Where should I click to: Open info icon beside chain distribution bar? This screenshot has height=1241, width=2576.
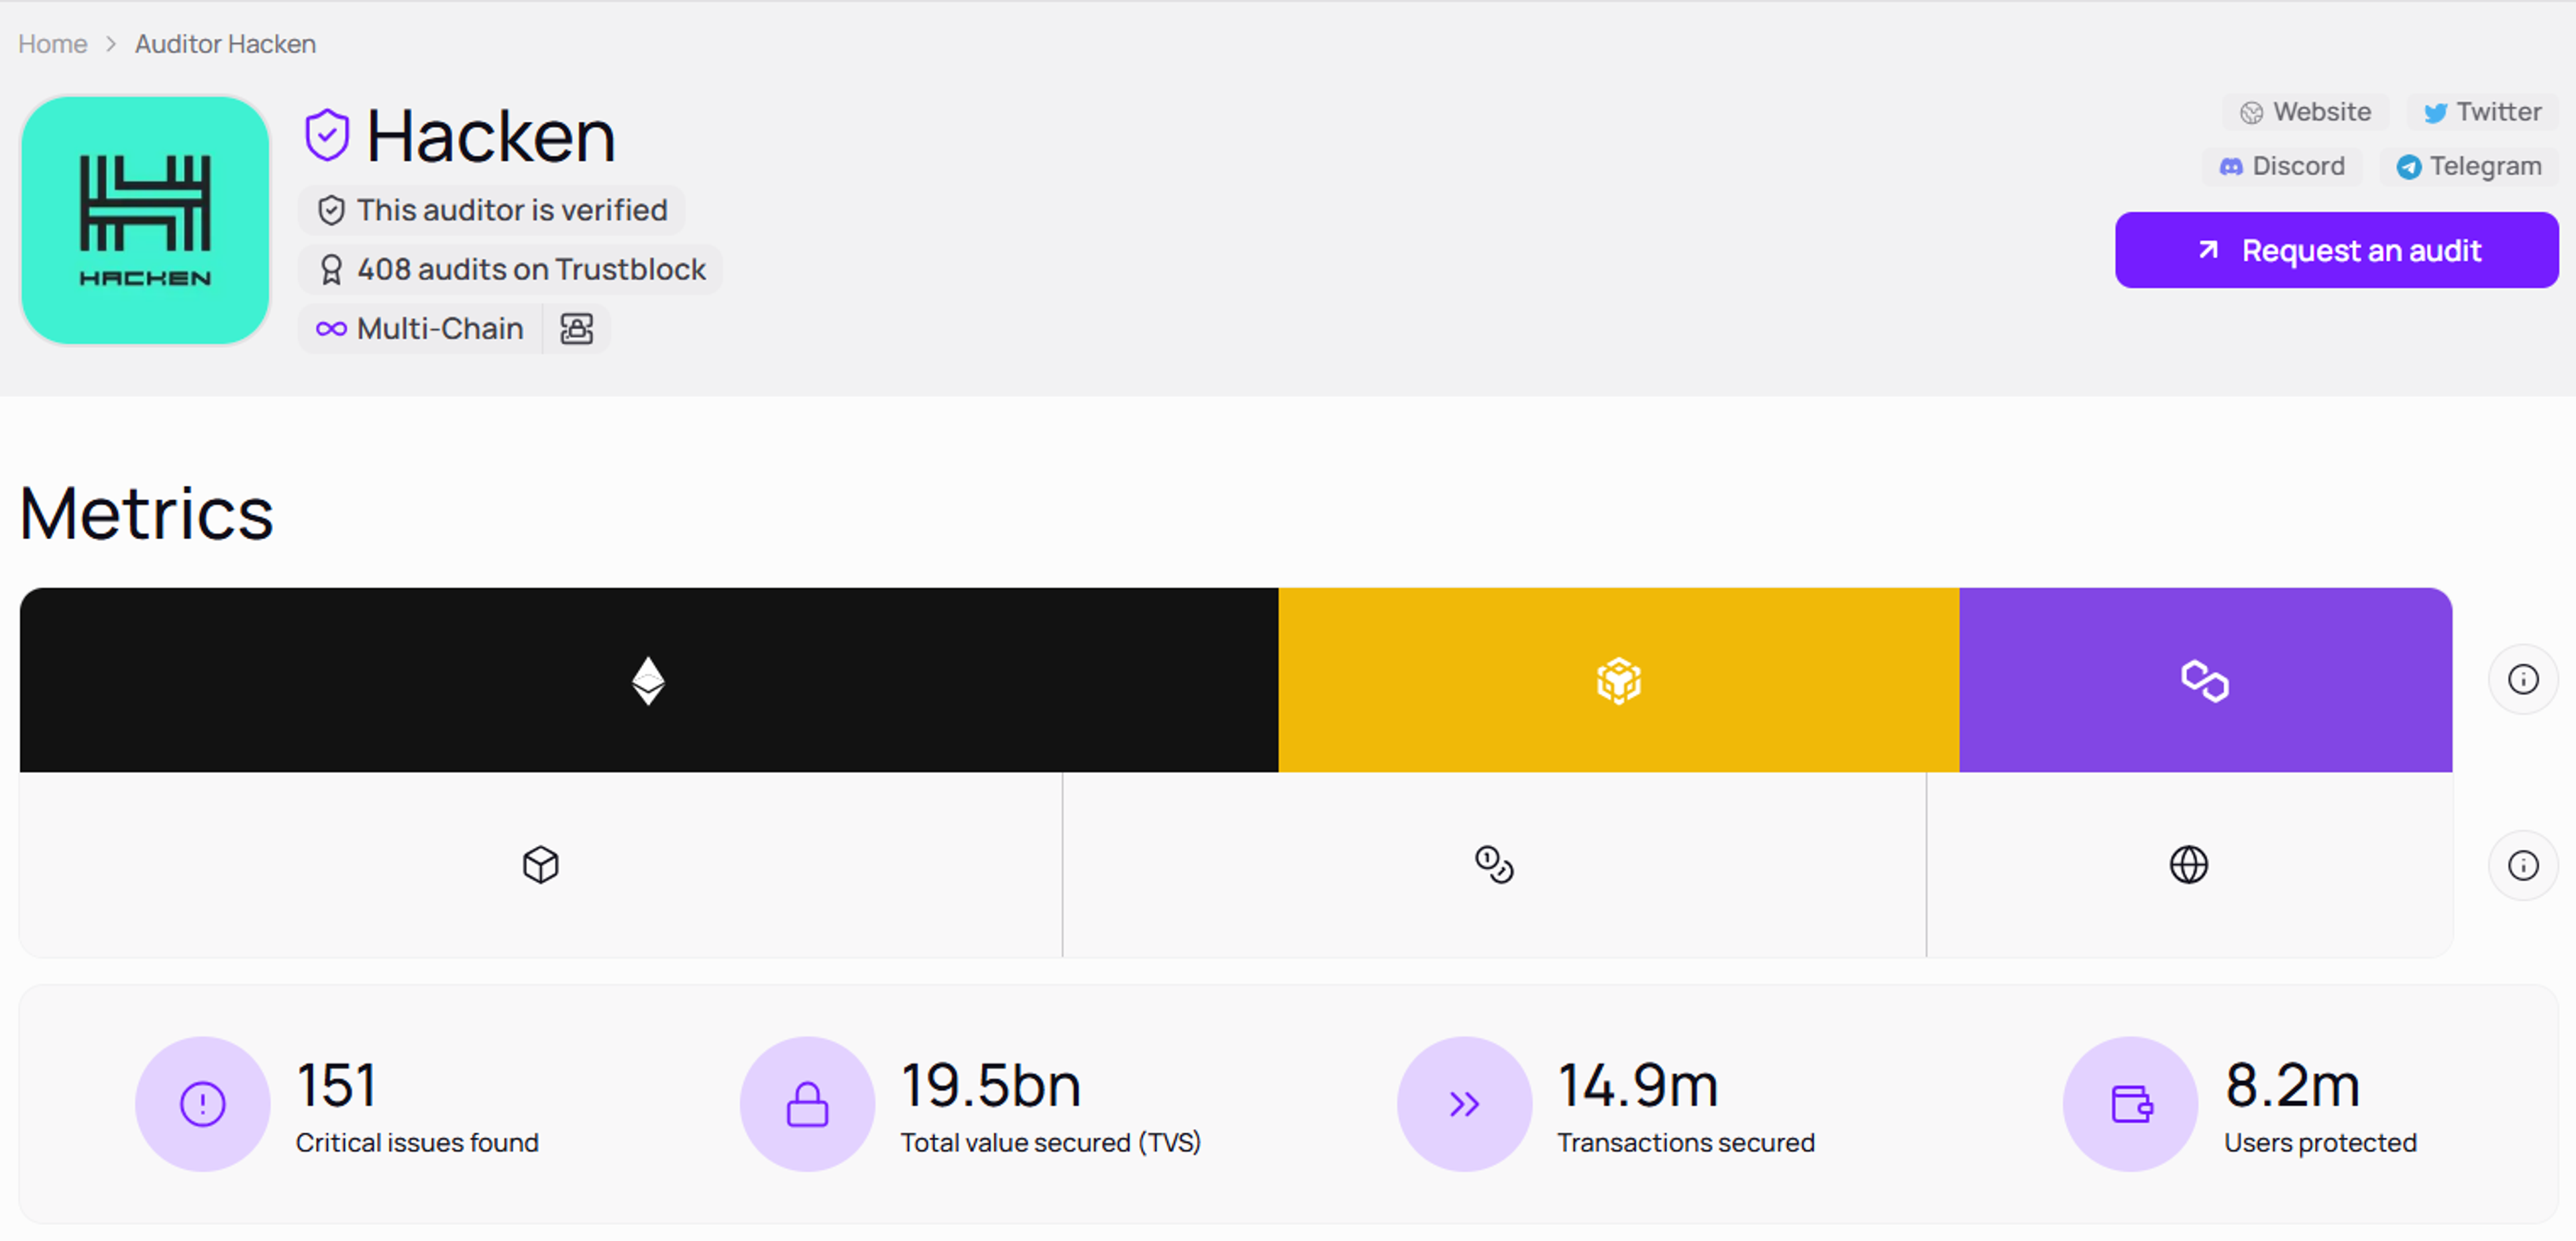tap(2523, 679)
